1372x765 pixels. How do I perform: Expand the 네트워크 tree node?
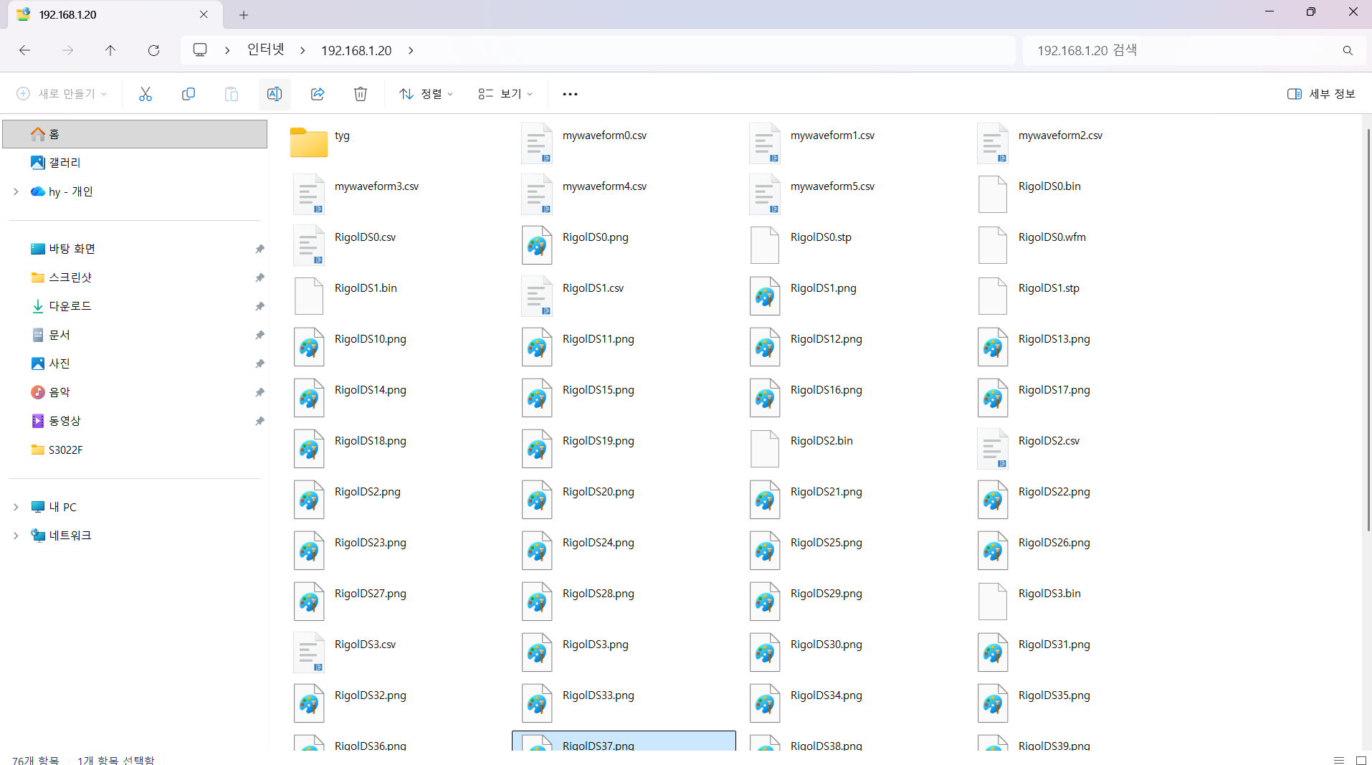click(x=16, y=536)
